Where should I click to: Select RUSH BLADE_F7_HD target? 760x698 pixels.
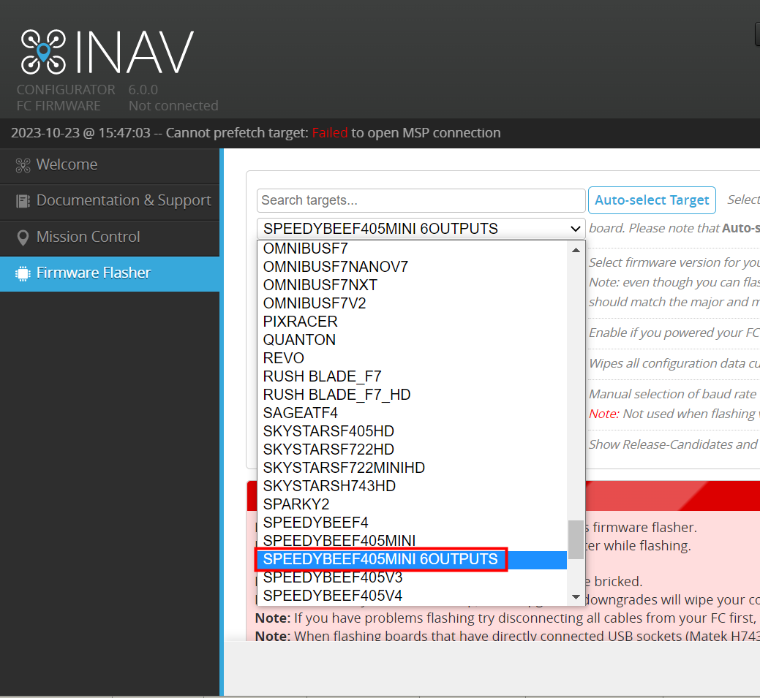pyautogui.click(x=413, y=395)
